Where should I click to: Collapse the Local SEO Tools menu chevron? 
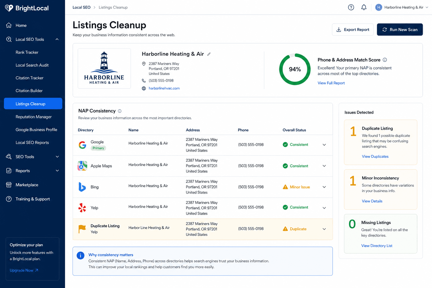(57, 39)
